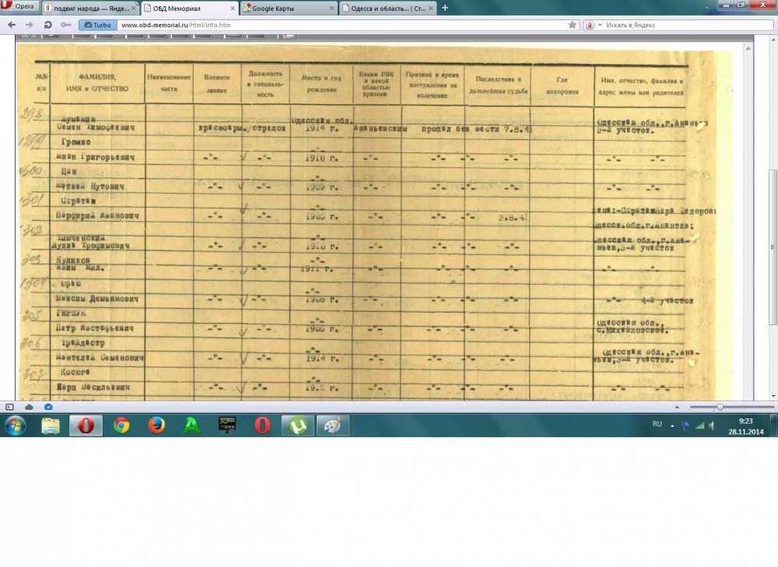Image resolution: width=778 pixels, height=567 pixels.
Task: Open Windows Explorer from taskbar
Action: [51, 425]
